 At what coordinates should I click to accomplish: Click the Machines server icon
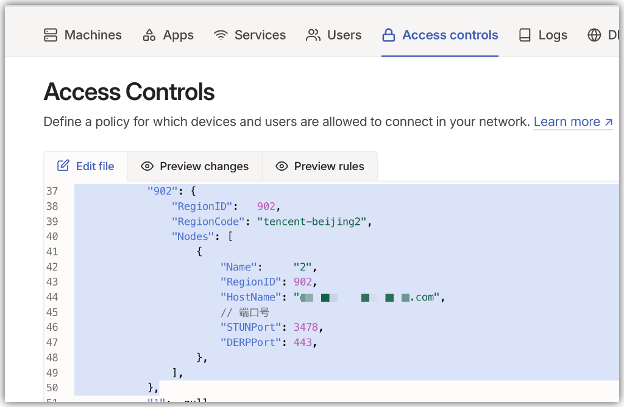coord(51,35)
